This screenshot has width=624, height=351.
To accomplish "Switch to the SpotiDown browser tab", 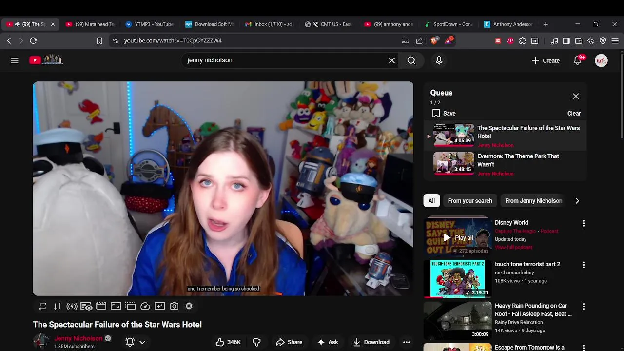I will click(x=449, y=24).
